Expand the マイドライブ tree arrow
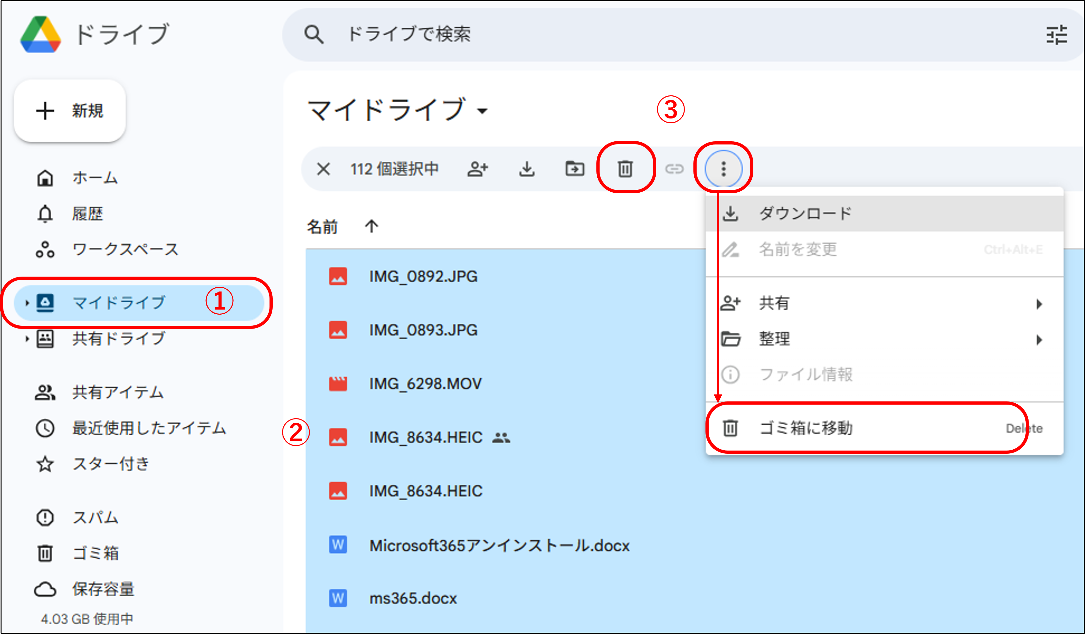This screenshot has height=634, width=1085. tap(27, 303)
